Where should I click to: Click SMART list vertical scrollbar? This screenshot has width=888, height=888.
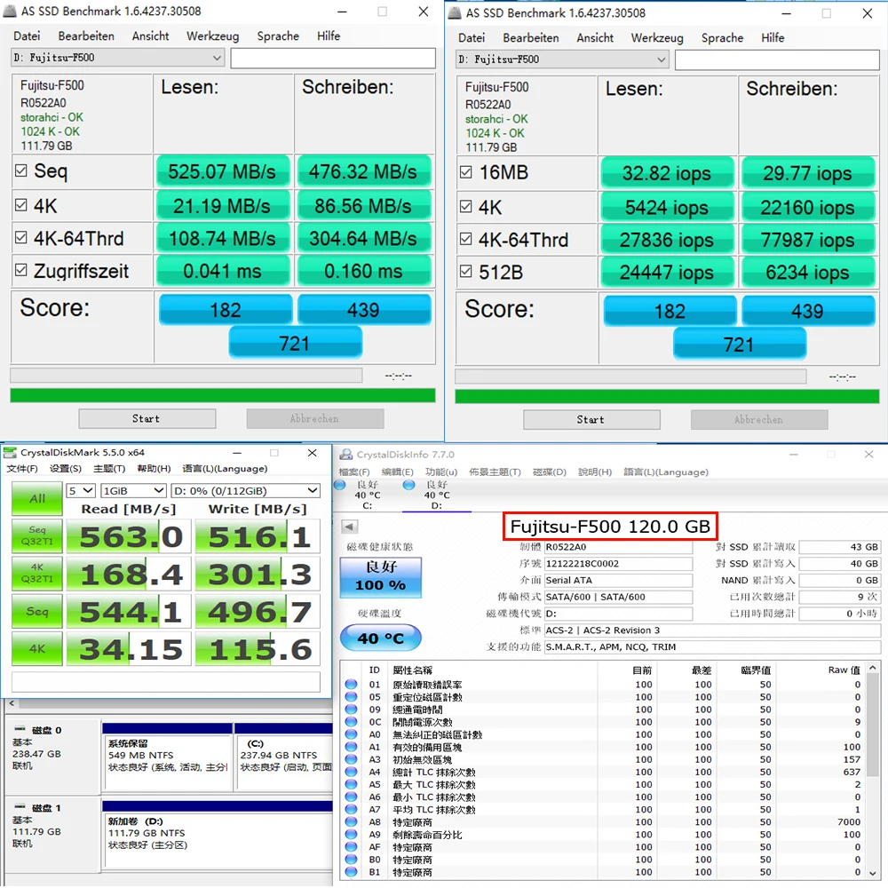point(873,770)
